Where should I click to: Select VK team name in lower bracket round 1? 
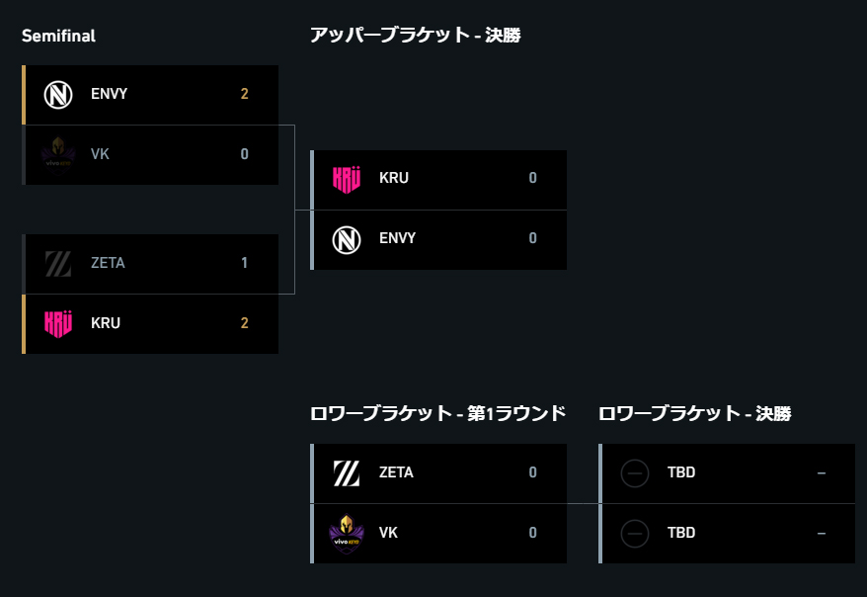(388, 533)
